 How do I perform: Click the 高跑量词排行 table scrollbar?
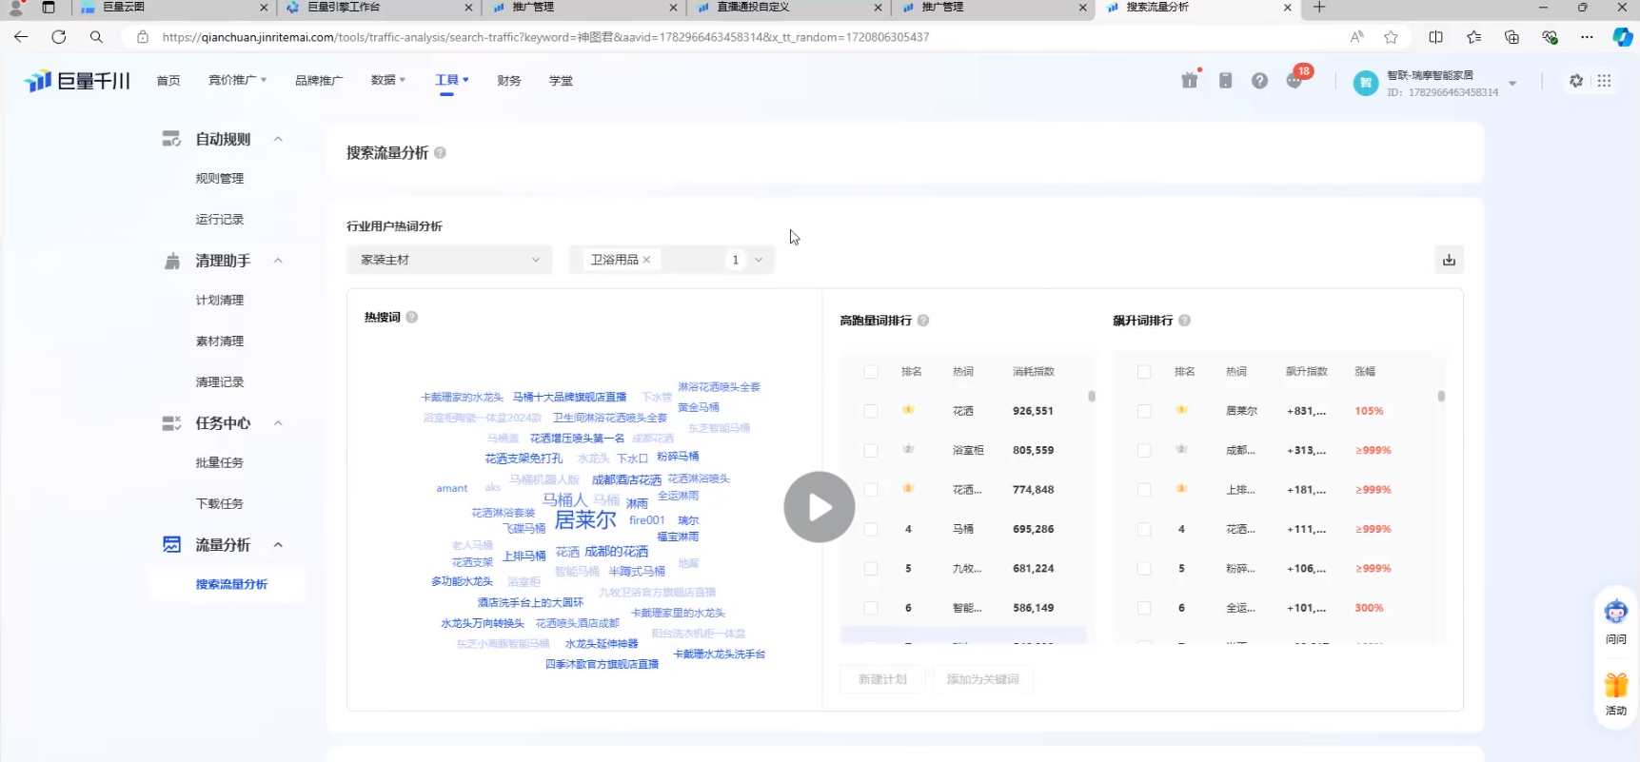tap(1092, 397)
